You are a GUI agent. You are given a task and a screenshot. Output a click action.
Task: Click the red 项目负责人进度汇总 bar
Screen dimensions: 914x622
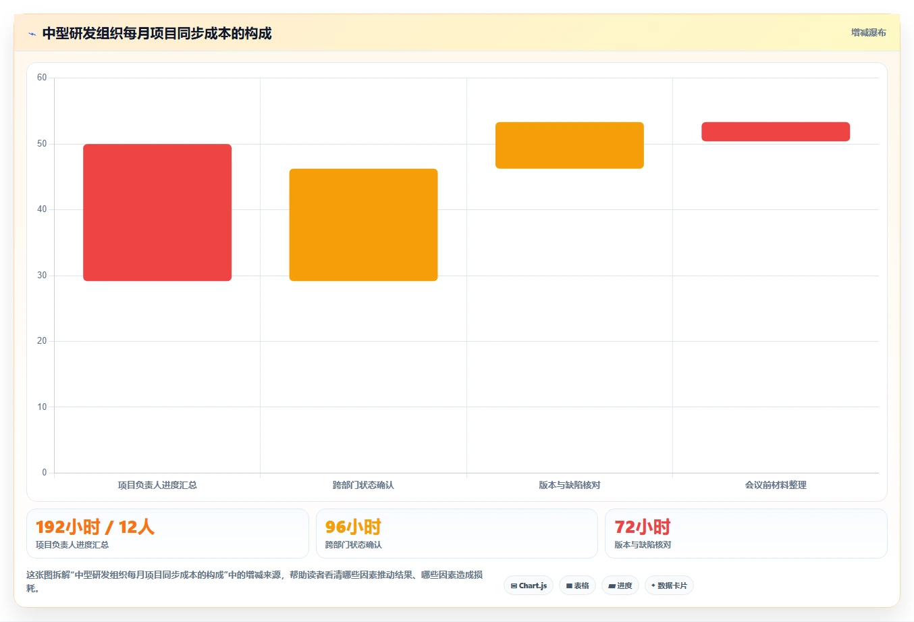click(157, 212)
